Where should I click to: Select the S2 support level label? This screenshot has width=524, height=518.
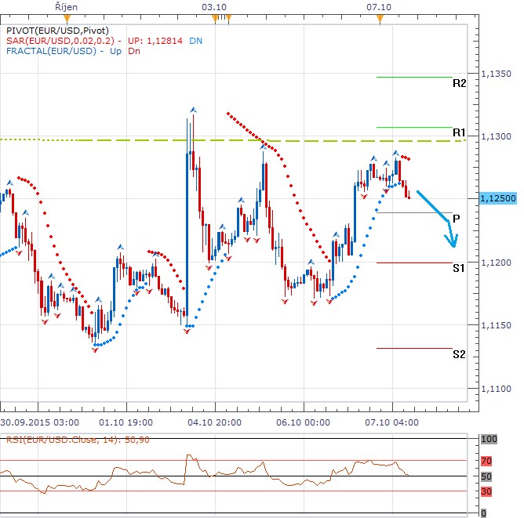pos(459,354)
